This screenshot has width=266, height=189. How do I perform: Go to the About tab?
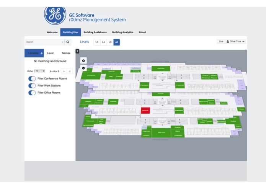[142, 32]
